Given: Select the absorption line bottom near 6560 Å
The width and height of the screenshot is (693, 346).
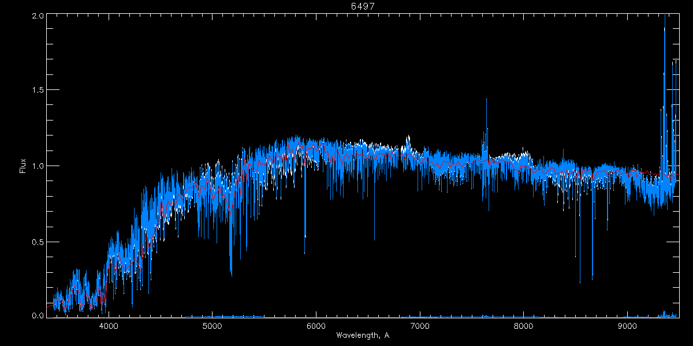Looking at the screenshot, I should tap(374, 239).
